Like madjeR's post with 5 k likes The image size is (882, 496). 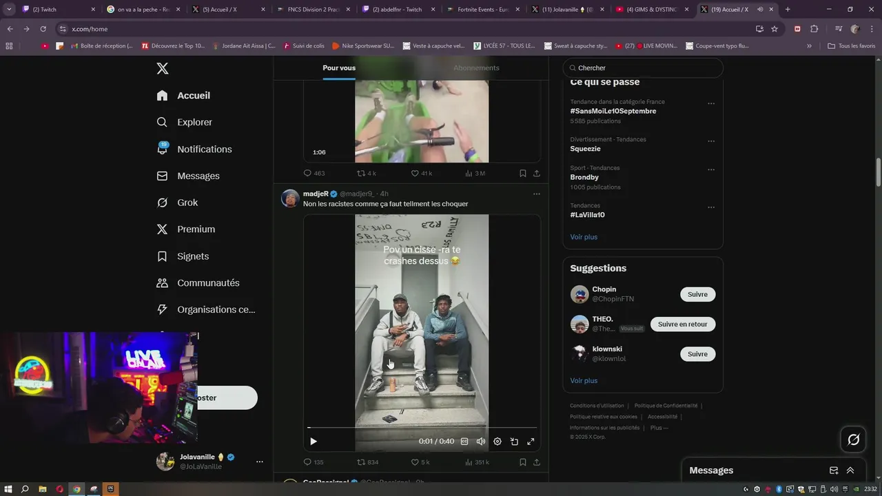(420, 462)
